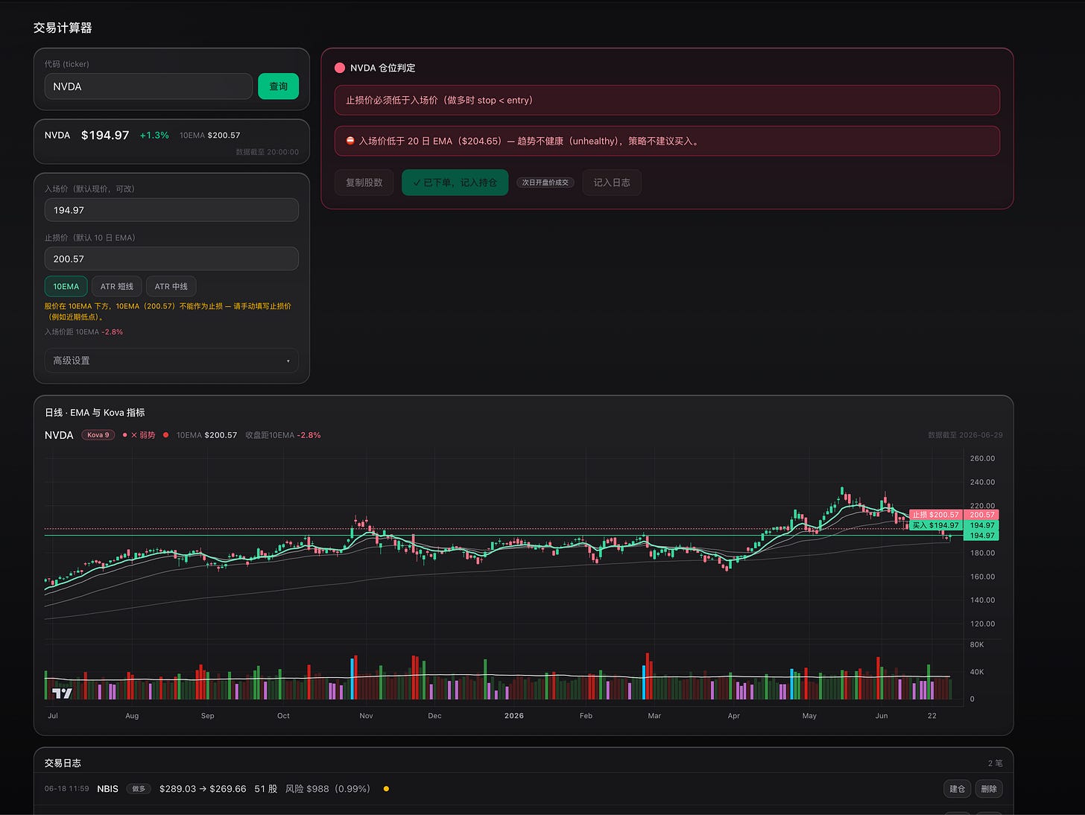The image size is (1085, 815).
Task: Click the +1.3% change value for NVDA
Action: coord(154,136)
